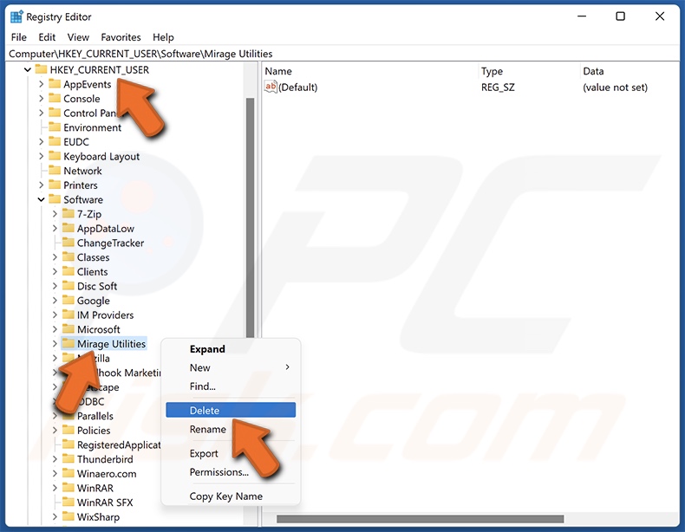Click the tree pane vertical scrollbar
This screenshot has width=685, height=532.
[251, 218]
